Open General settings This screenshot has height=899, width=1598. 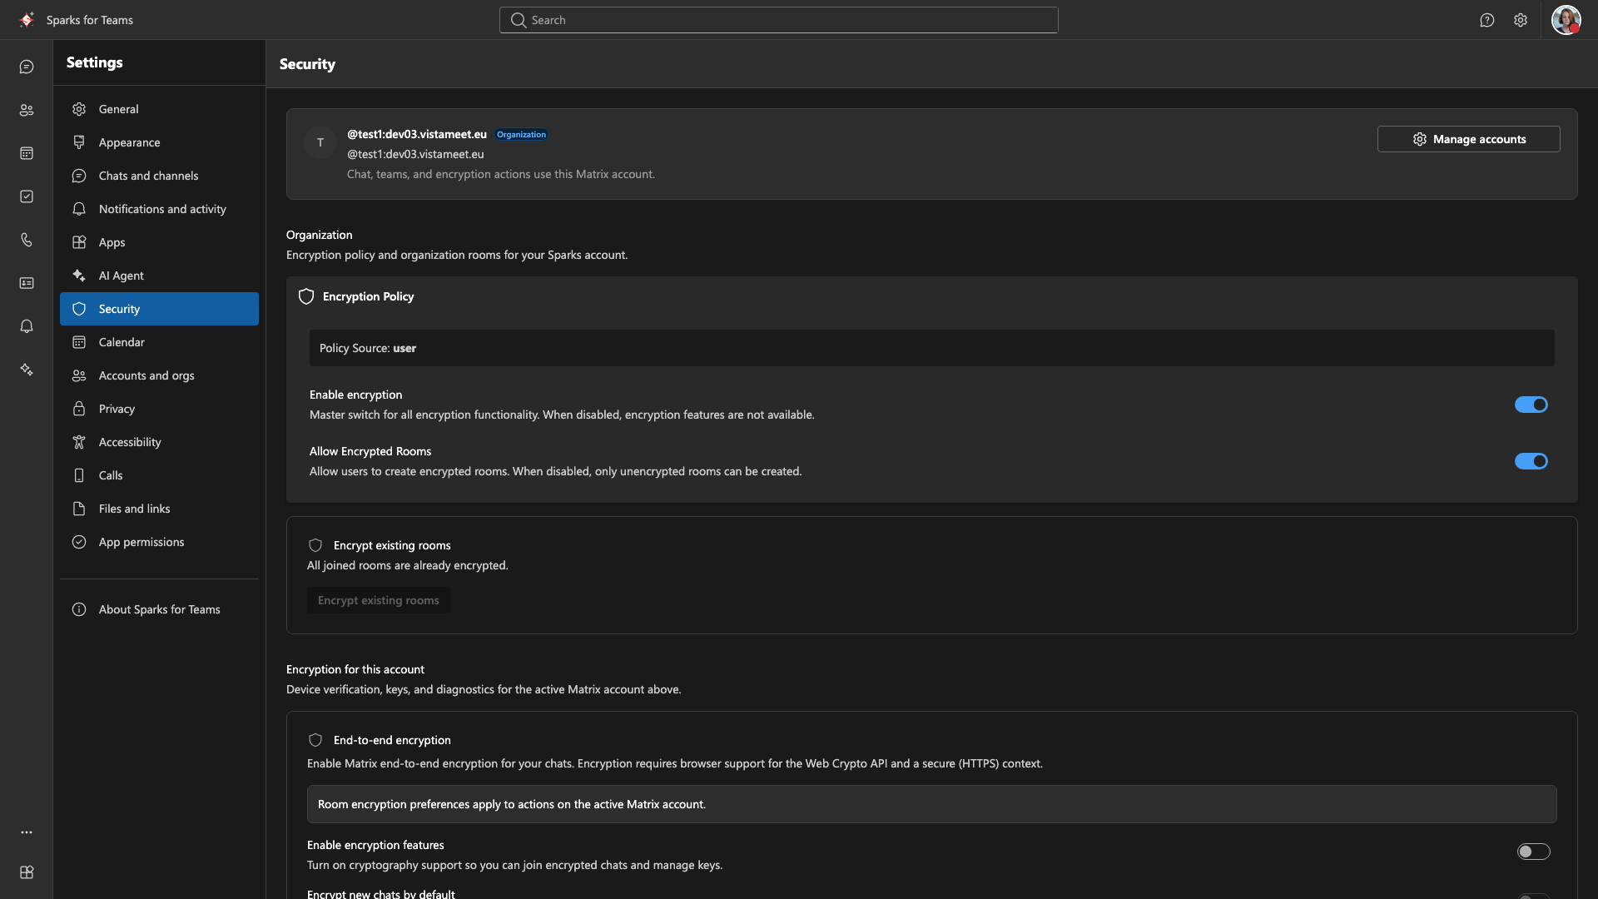(159, 109)
